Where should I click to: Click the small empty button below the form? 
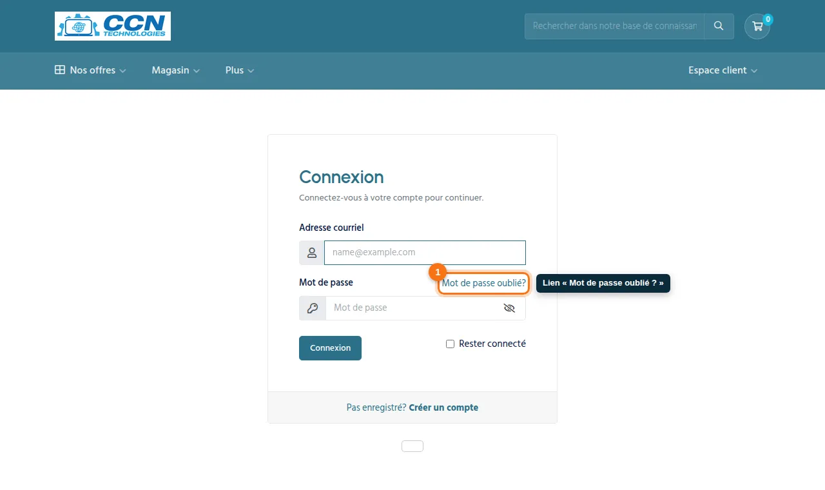tap(412, 446)
